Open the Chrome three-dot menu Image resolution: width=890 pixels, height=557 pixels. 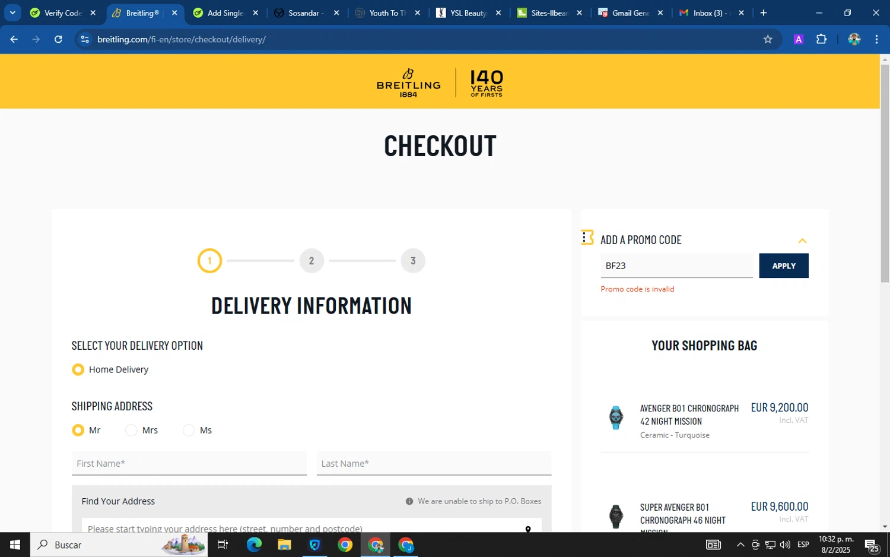pos(876,39)
